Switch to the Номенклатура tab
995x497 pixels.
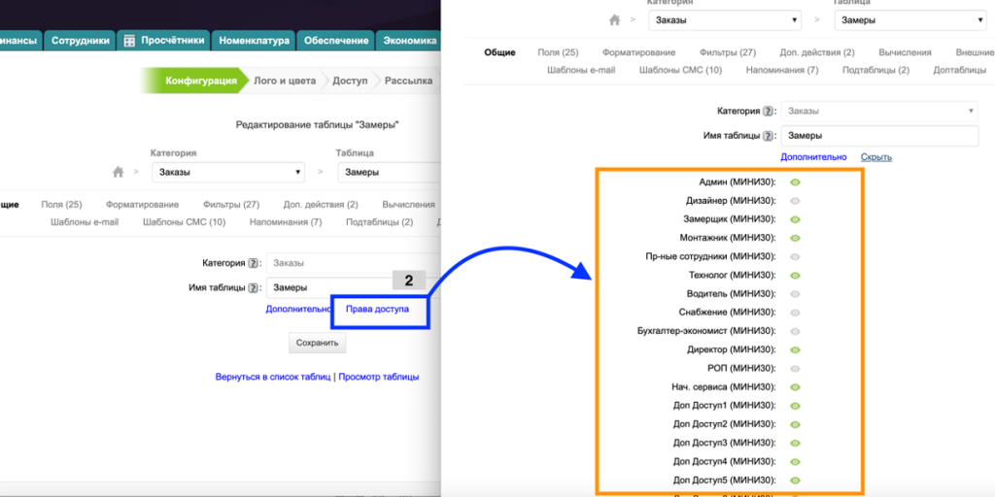(x=254, y=41)
